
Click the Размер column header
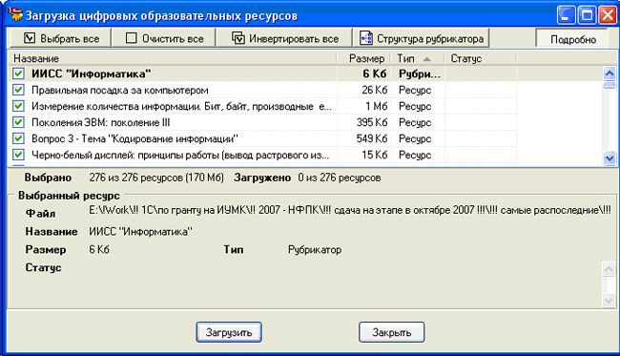click(x=363, y=58)
